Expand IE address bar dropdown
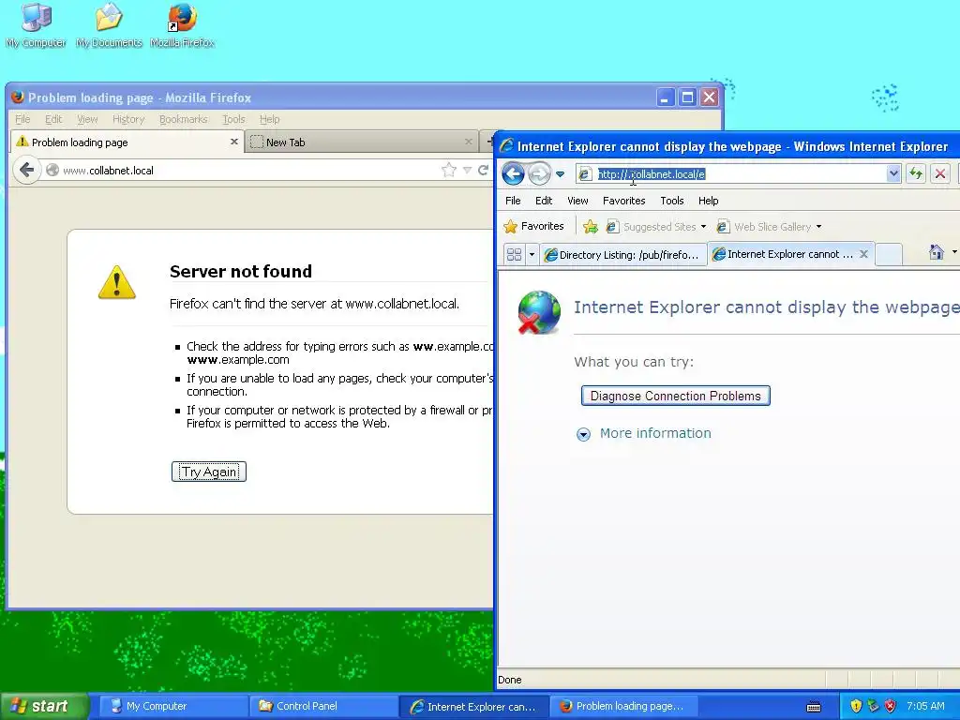Screen dimensions: 960x720 pyautogui.click(x=893, y=173)
